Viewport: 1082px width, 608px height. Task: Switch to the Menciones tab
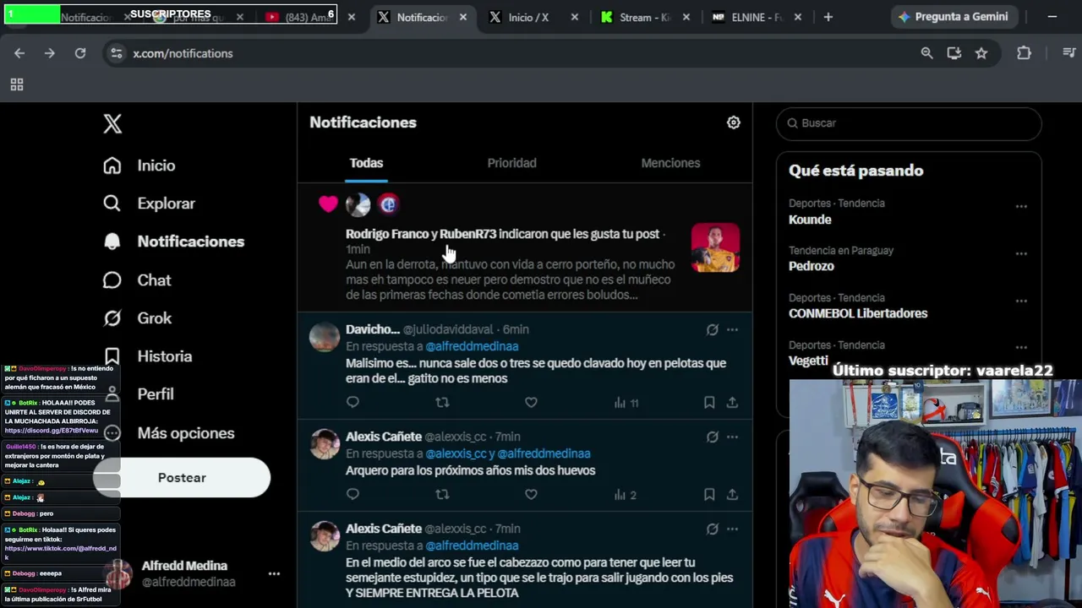coord(670,163)
